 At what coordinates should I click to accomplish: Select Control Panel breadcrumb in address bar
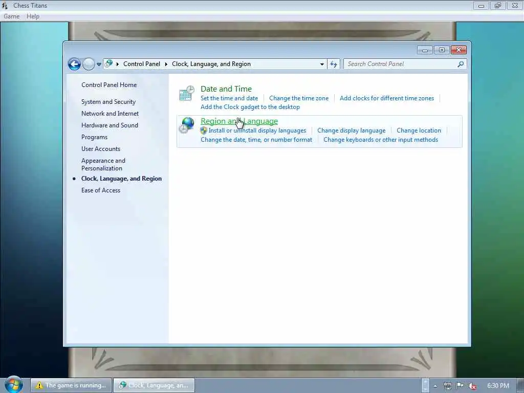click(x=142, y=64)
